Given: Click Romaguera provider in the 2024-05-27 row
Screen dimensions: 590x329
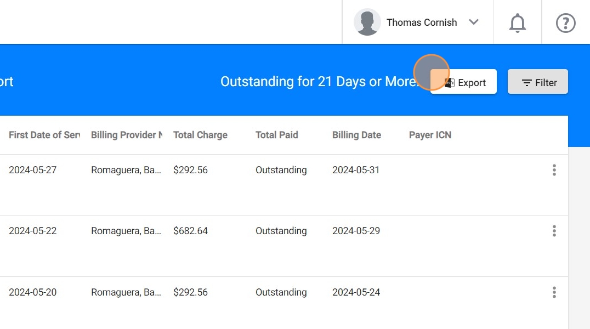Looking at the screenshot, I should pyautogui.click(x=126, y=170).
